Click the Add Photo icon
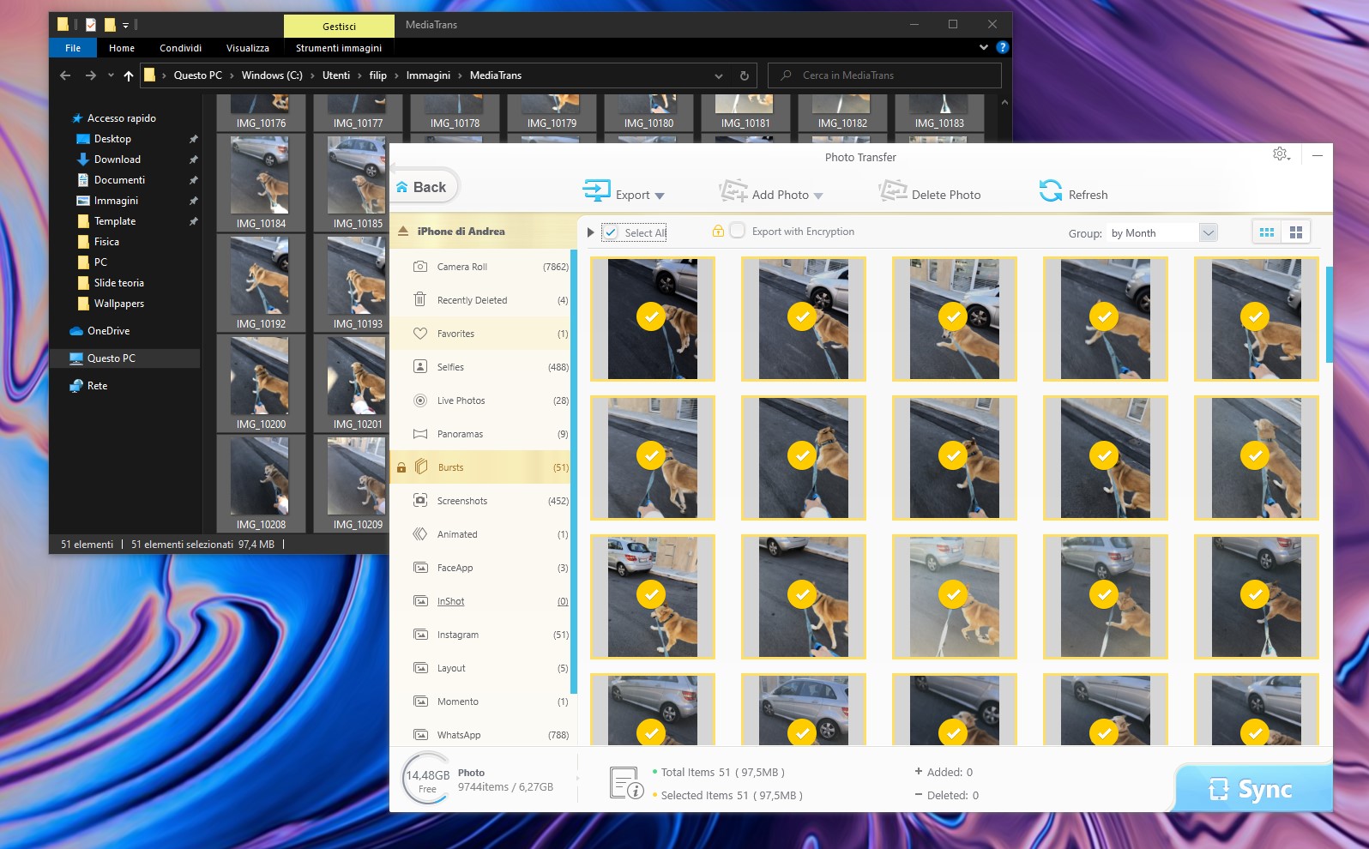Screen dimensions: 1369x849 pos(733,190)
